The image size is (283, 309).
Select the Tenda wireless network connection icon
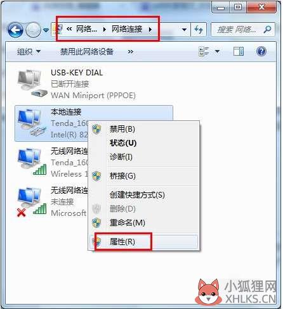tap(32, 162)
